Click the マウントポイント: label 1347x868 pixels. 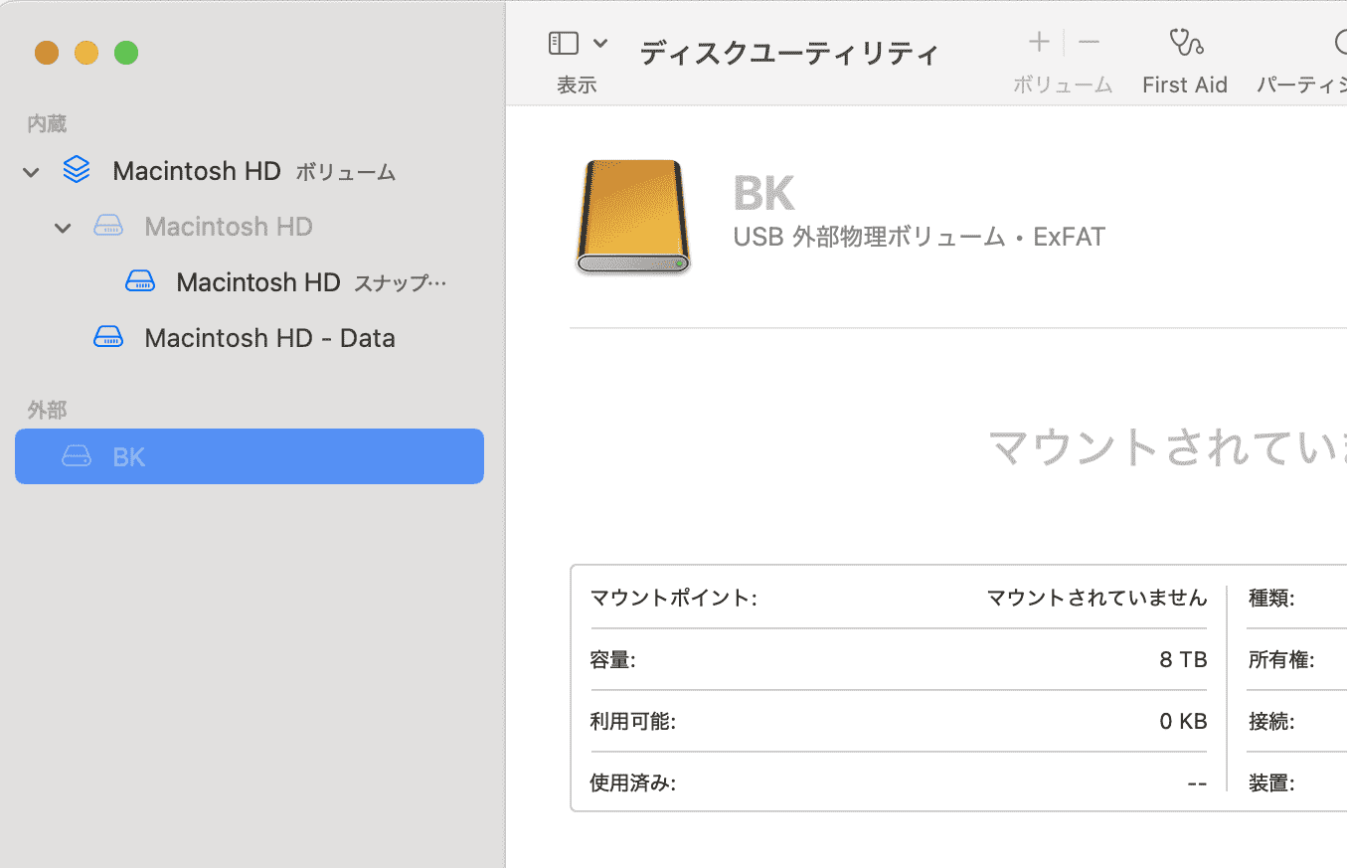click(x=674, y=599)
